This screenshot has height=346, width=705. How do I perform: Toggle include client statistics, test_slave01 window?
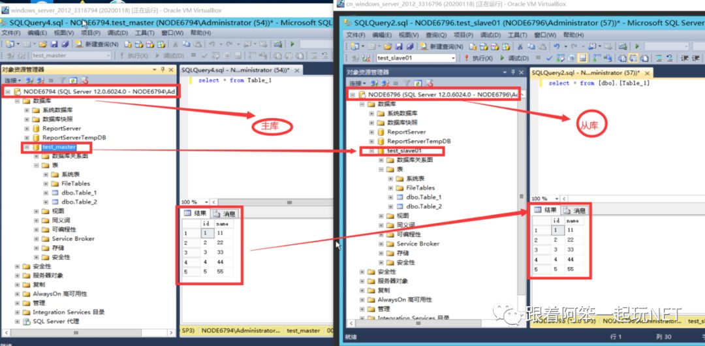[x=609, y=58]
